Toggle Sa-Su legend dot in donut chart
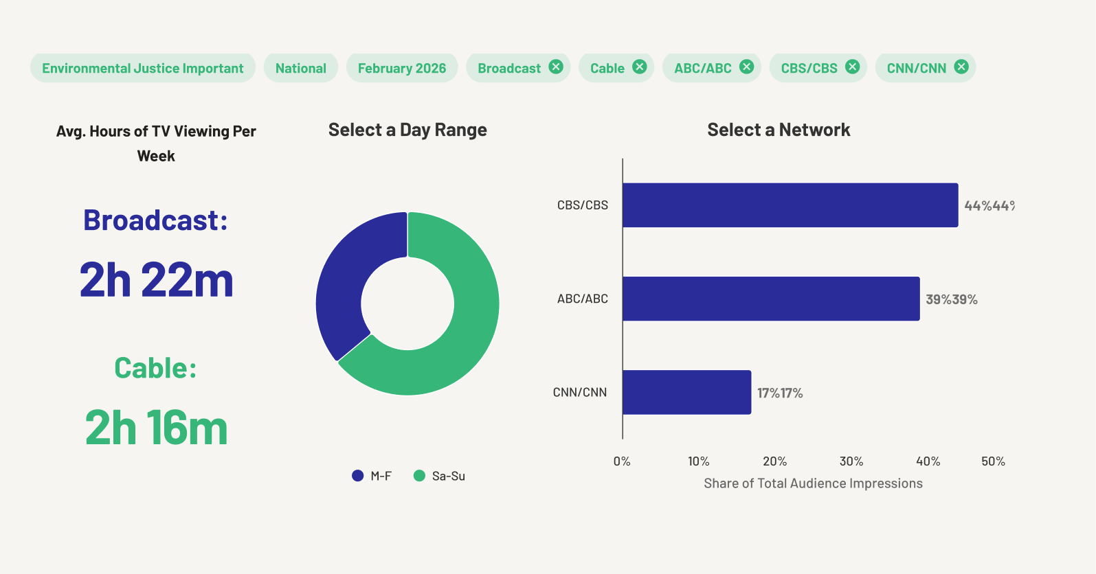Screen dimensions: 1096x574 pyautogui.click(x=419, y=476)
